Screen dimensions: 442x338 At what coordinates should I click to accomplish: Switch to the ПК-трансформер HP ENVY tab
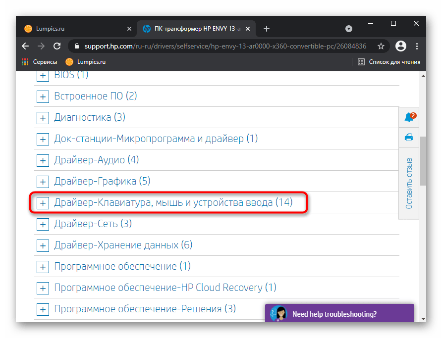coord(196,29)
